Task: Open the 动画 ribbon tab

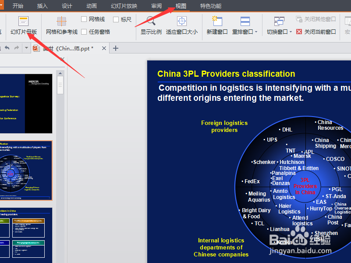Action: coord(92,6)
